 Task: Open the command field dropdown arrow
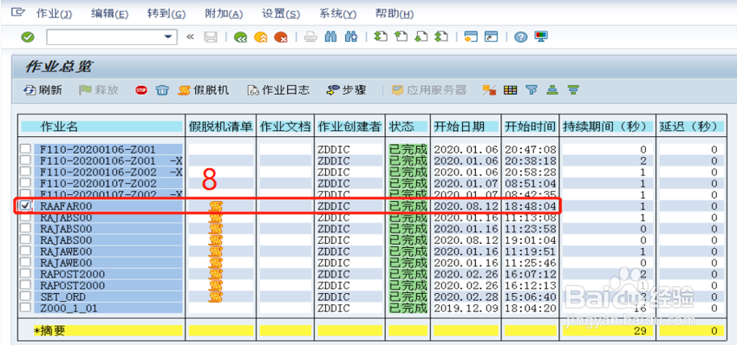click(x=168, y=37)
